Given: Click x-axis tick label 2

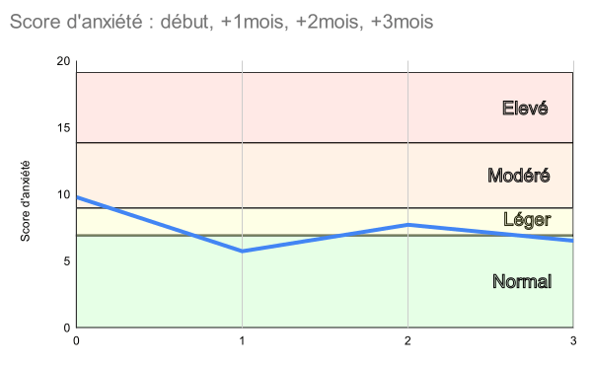Looking at the screenshot, I should click(x=407, y=341).
